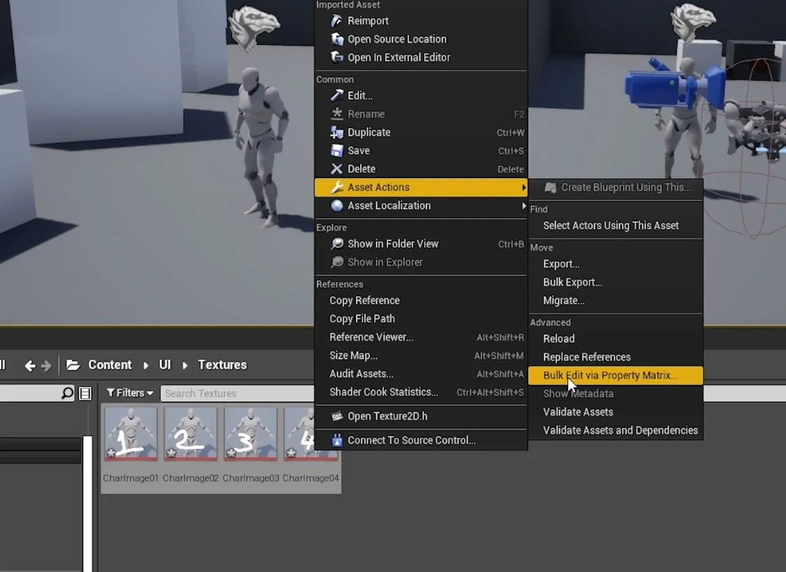Navigate to the Content breadcrumb
The width and height of the screenshot is (786, 572).
[110, 365]
